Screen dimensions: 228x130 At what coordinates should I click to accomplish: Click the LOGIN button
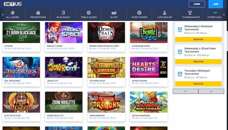[197, 4]
